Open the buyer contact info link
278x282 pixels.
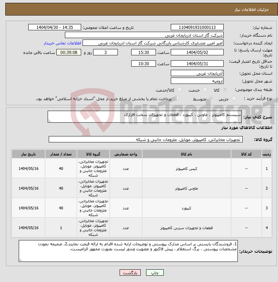[x=62, y=43]
